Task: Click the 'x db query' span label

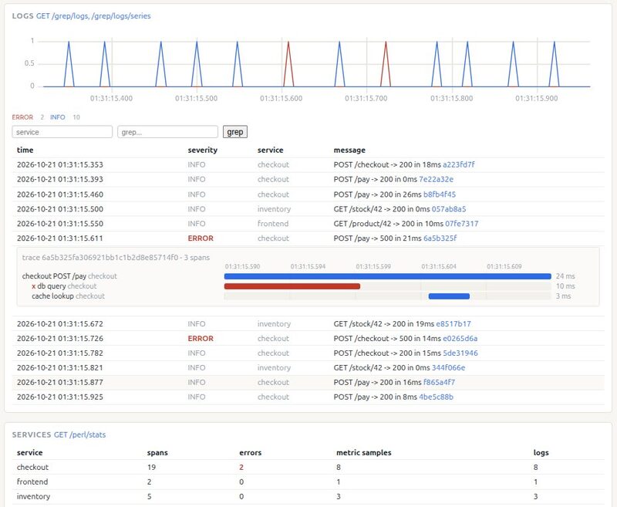Action: 49,286
